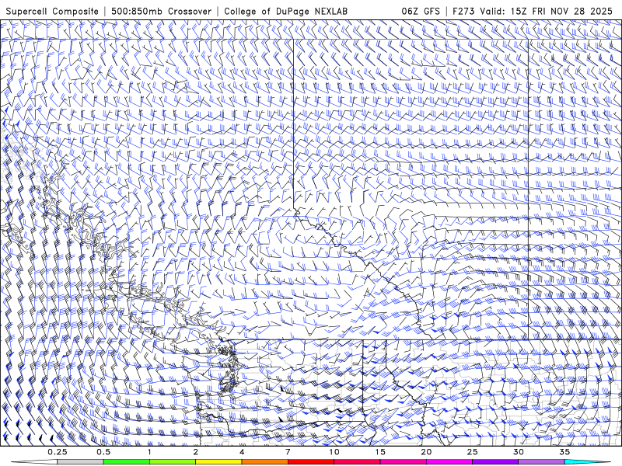The width and height of the screenshot is (622, 466).
Task: Select the orange 4–7 legend segment
Action: 264,462
